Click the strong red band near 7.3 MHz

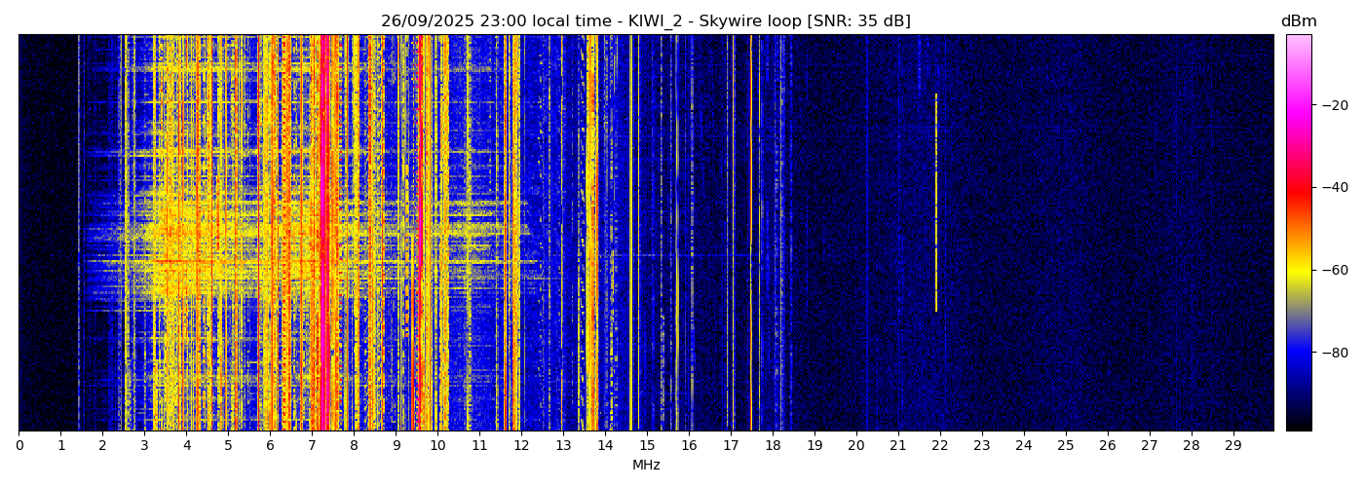(323, 234)
